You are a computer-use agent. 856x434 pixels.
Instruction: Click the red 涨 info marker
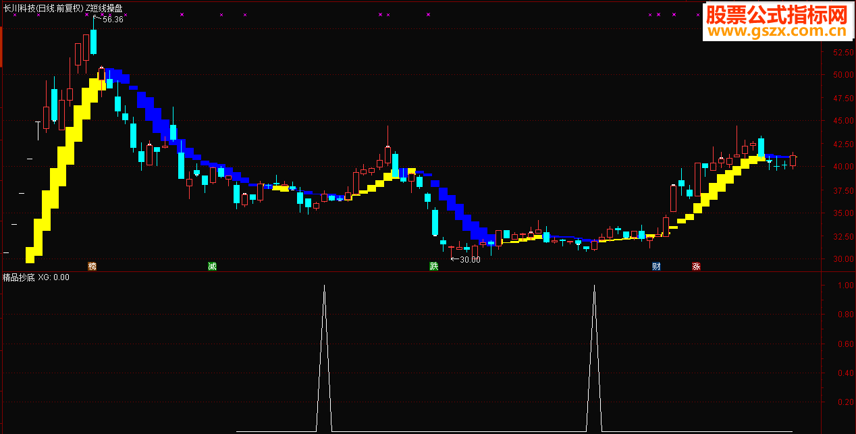696,267
